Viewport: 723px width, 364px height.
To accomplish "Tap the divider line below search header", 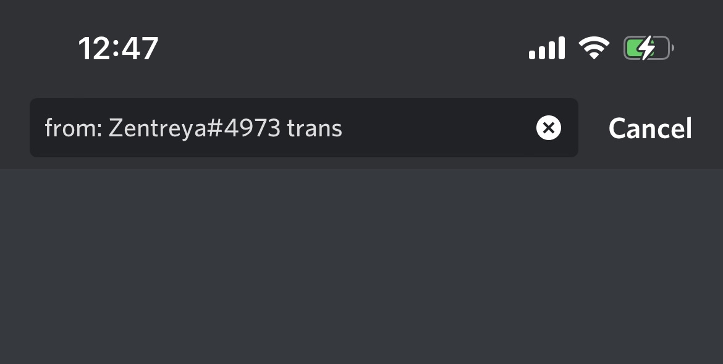I will [361, 168].
